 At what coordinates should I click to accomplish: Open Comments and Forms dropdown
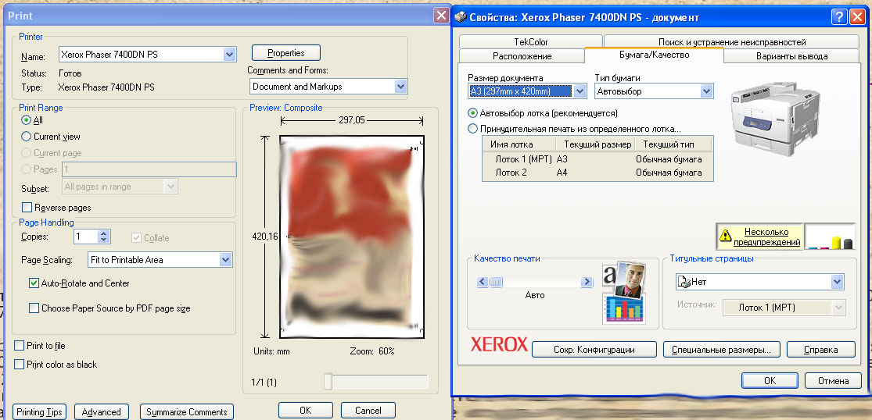tap(400, 87)
